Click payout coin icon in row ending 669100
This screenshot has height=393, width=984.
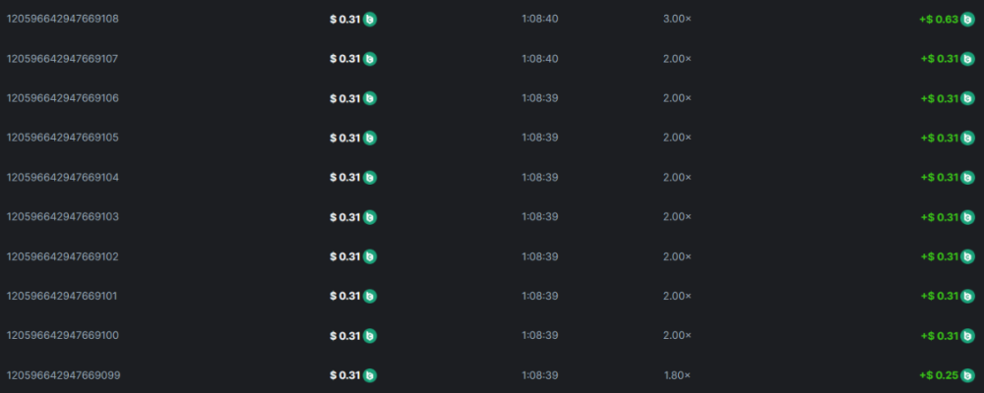coord(967,336)
